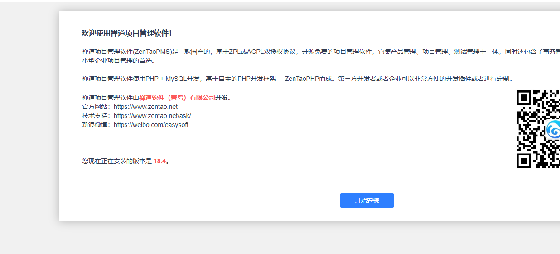Open the 禅道软件（青岛）有限公司 company link
The height and width of the screenshot is (254, 560).
click(177, 98)
